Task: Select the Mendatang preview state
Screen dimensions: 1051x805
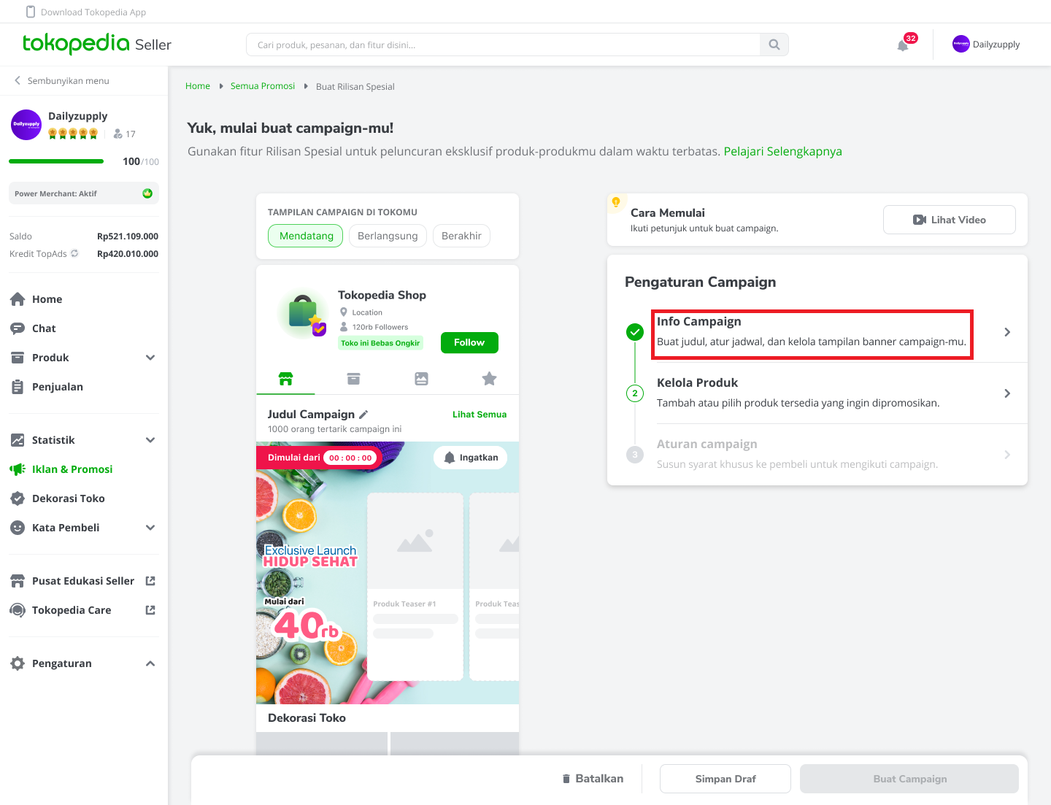Action: coord(306,236)
